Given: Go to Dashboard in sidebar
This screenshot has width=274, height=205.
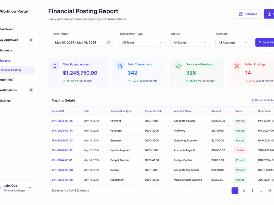Looking at the screenshot, I should tap(7, 29).
